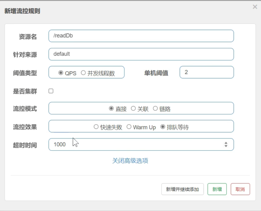Select 直接 flow control mode

111,108
